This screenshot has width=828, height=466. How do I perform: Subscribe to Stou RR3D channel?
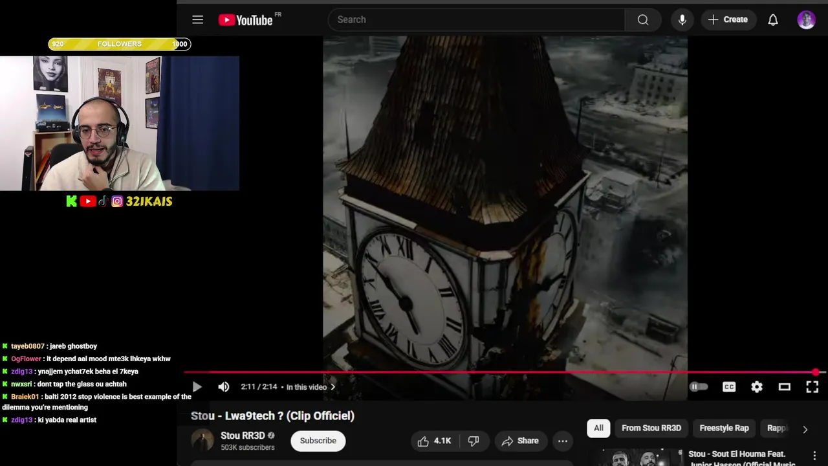tap(318, 441)
